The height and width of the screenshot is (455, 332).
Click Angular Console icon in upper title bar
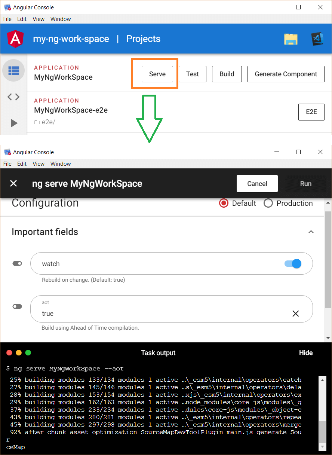pos(7,7)
